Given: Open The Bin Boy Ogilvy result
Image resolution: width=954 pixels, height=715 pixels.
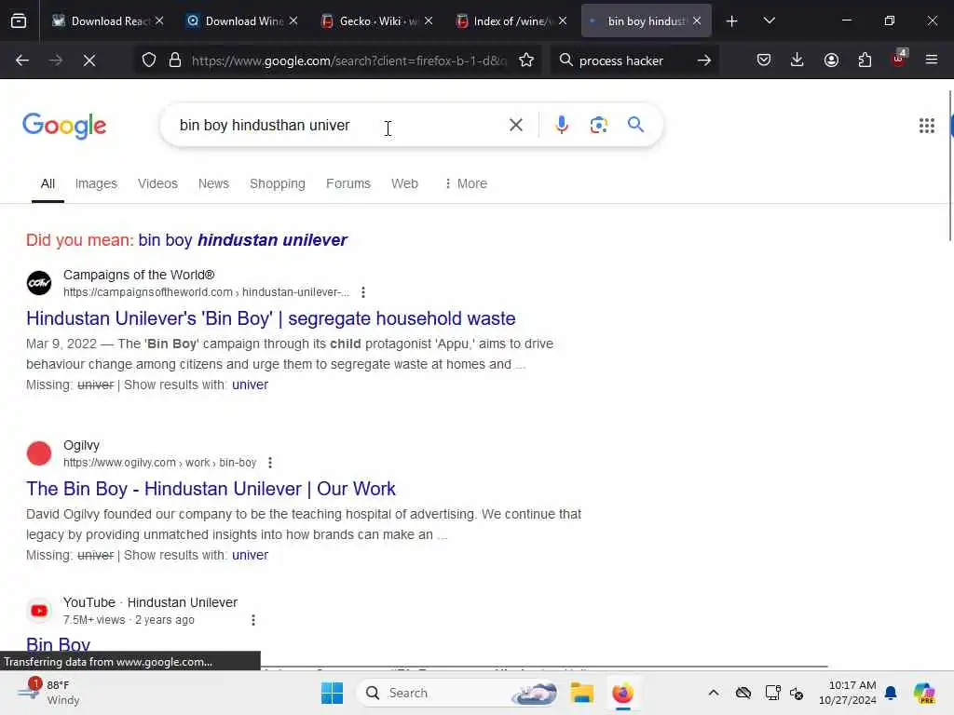Looking at the screenshot, I should (x=211, y=489).
